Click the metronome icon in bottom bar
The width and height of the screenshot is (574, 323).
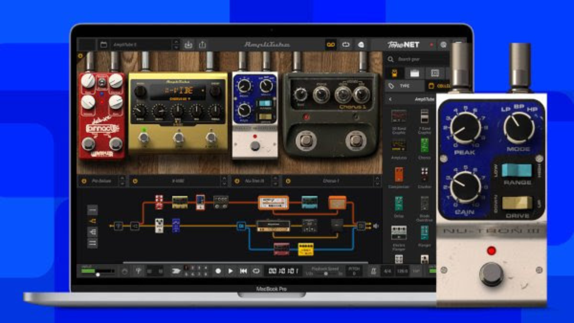click(x=373, y=271)
